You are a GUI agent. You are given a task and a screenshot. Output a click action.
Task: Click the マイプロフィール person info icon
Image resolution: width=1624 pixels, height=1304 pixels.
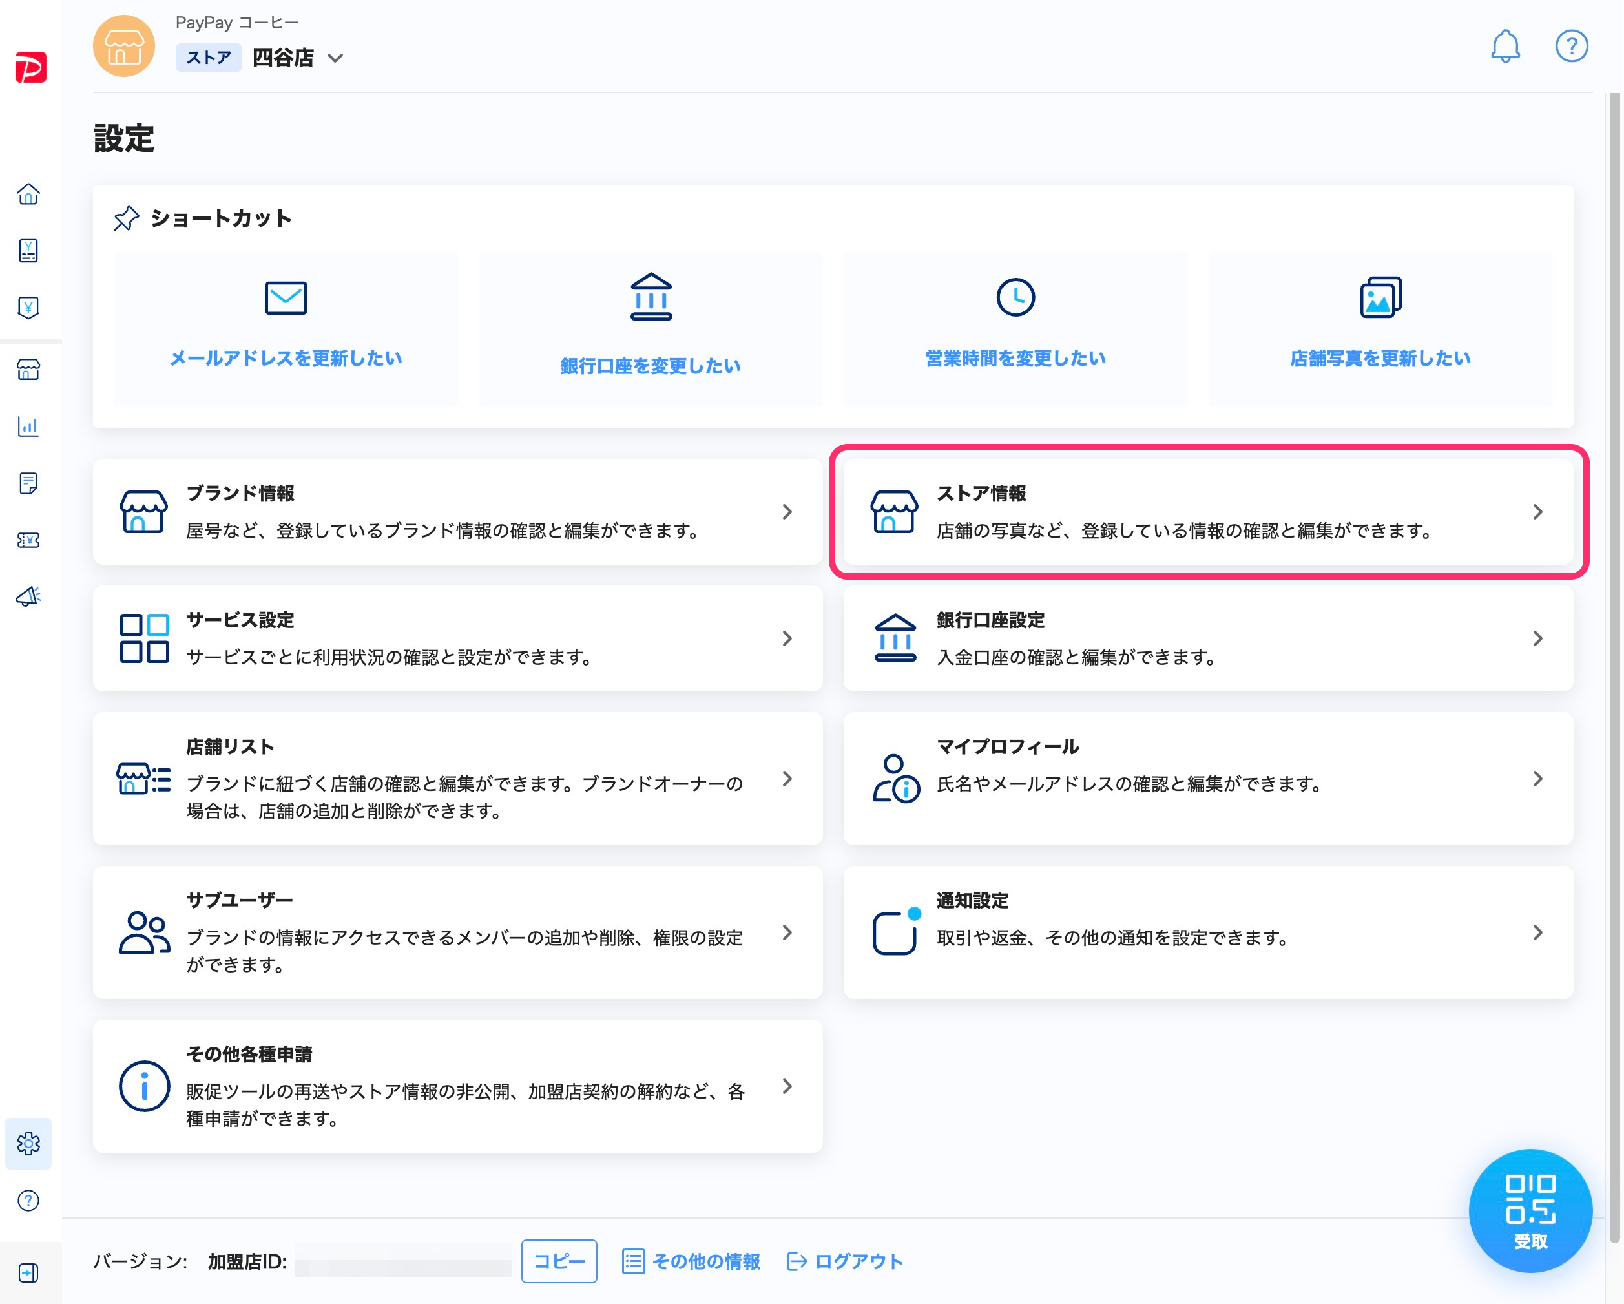(895, 779)
